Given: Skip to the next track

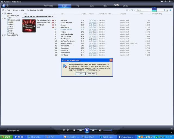Looking at the screenshot, I should click(x=94, y=130).
